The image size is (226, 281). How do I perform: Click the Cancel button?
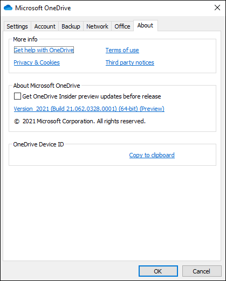[202, 271]
